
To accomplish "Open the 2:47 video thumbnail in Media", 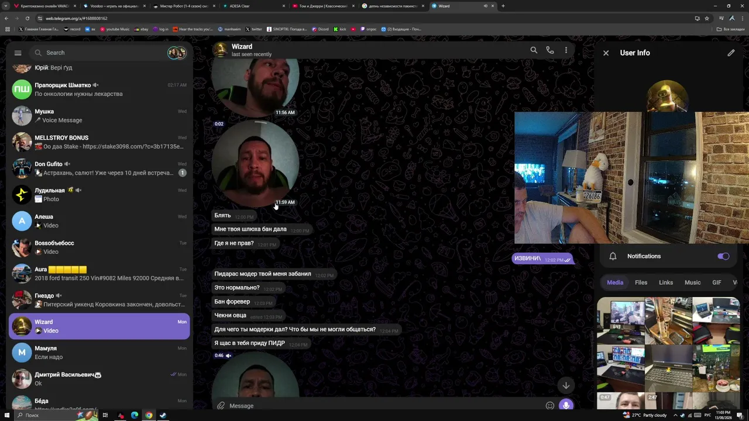I will coord(668,401).
